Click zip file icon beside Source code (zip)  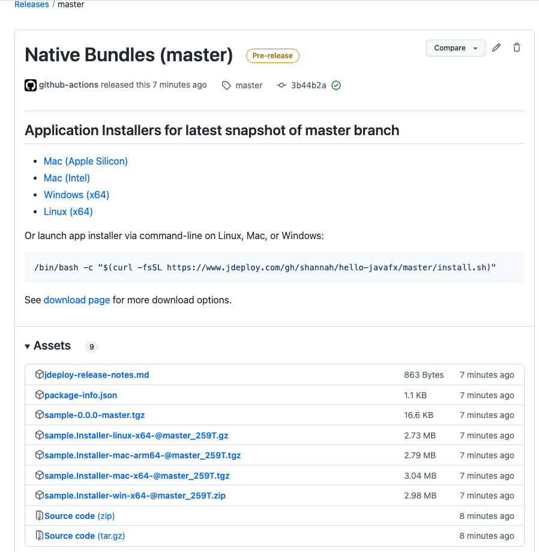[x=40, y=515]
